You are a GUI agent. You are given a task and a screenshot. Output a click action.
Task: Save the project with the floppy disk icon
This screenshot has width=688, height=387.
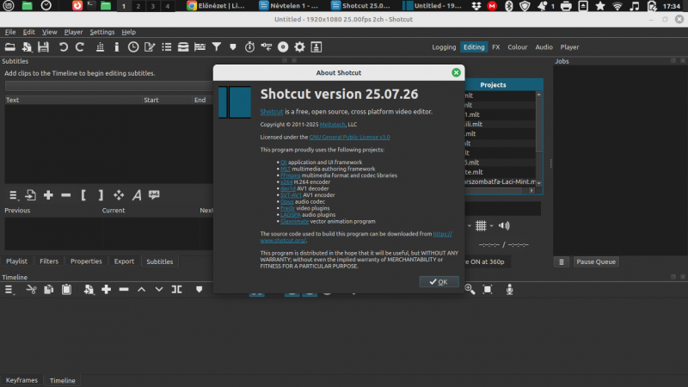(43, 47)
